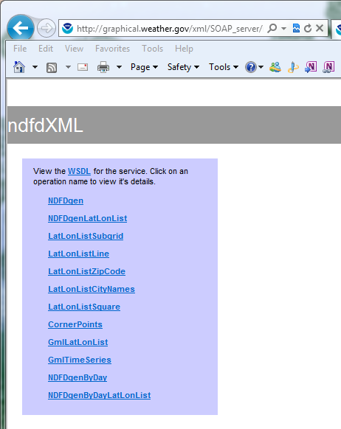The width and height of the screenshot is (341, 429).
Task: Open the LatLonListZipCode operation link
Action: pos(87,271)
